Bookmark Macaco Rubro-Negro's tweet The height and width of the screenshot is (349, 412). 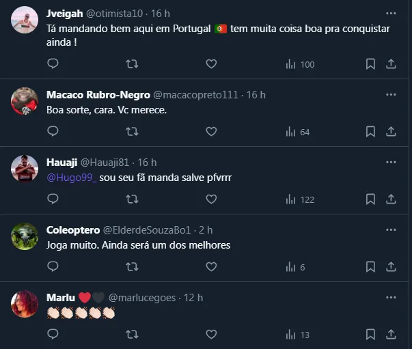coord(370,131)
